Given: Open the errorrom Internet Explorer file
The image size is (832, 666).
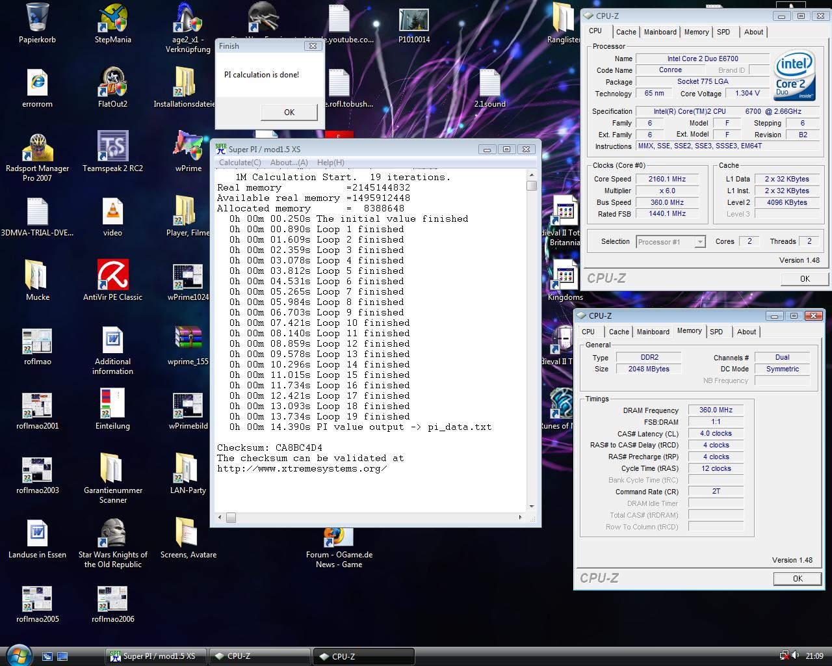Looking at the screenshot, I should point(37,82).
